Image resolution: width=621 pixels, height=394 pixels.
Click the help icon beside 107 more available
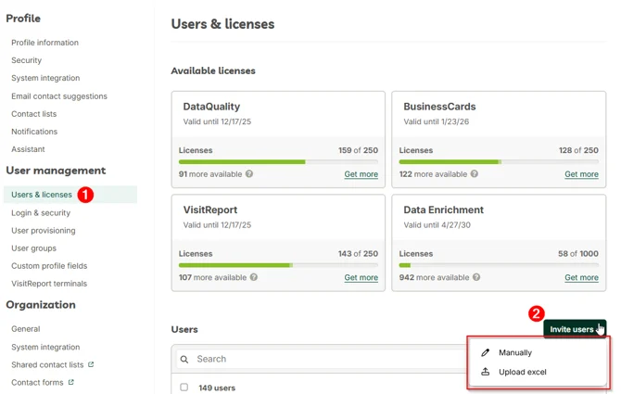(254, 277)
